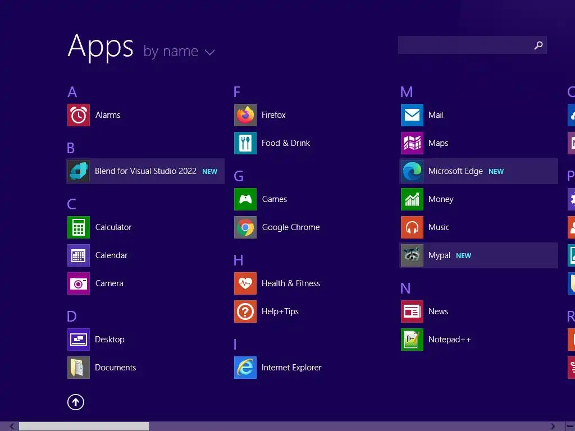This screenshot has width=575, height=431.
Task: Select the letter I group header
Action: pos(235,345)
